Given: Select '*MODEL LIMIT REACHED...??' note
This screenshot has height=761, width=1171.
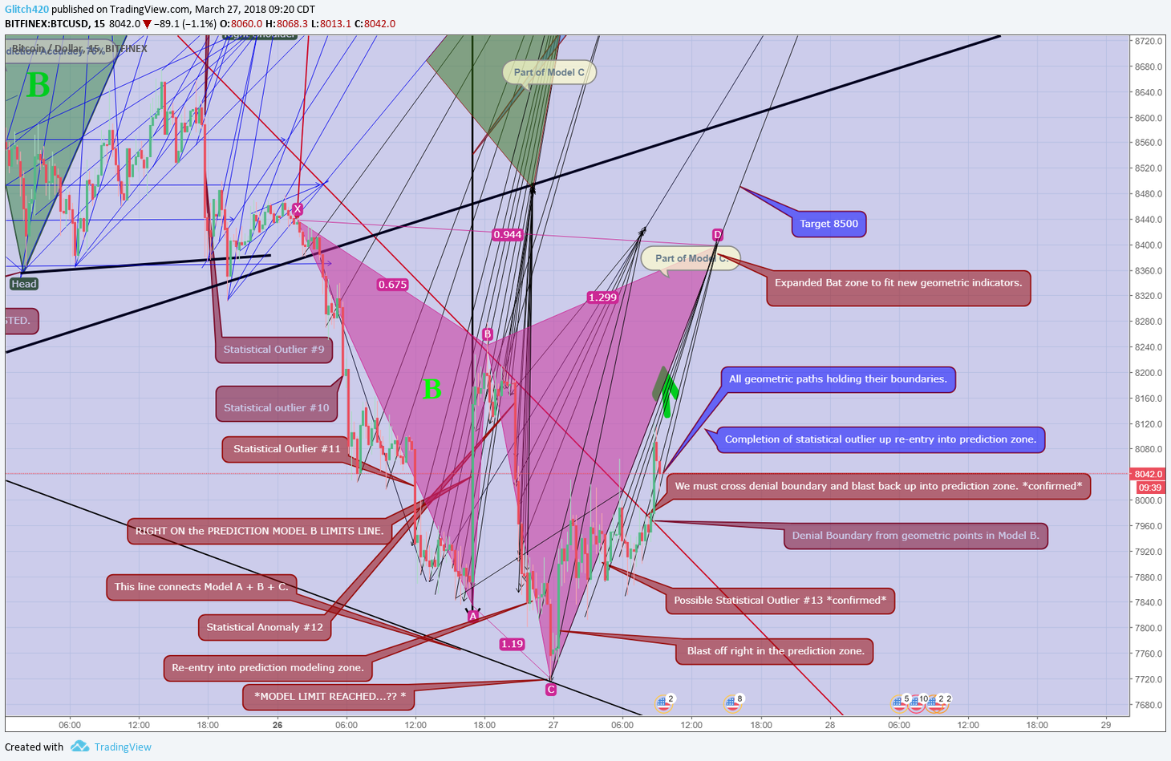Looking at the screenshot, I should click(330, 697).
